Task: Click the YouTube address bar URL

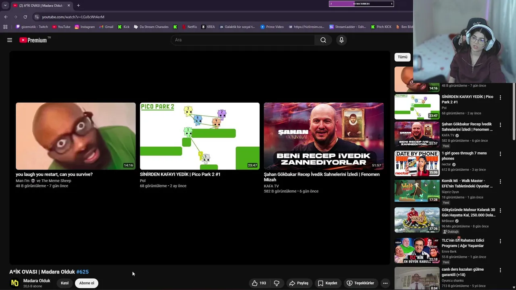Action: click(73, 17)
